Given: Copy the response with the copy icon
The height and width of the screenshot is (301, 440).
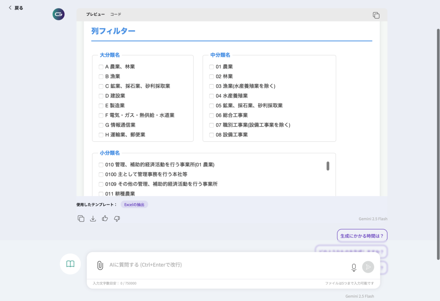Looking at the screenshot, I should point(81,219).
